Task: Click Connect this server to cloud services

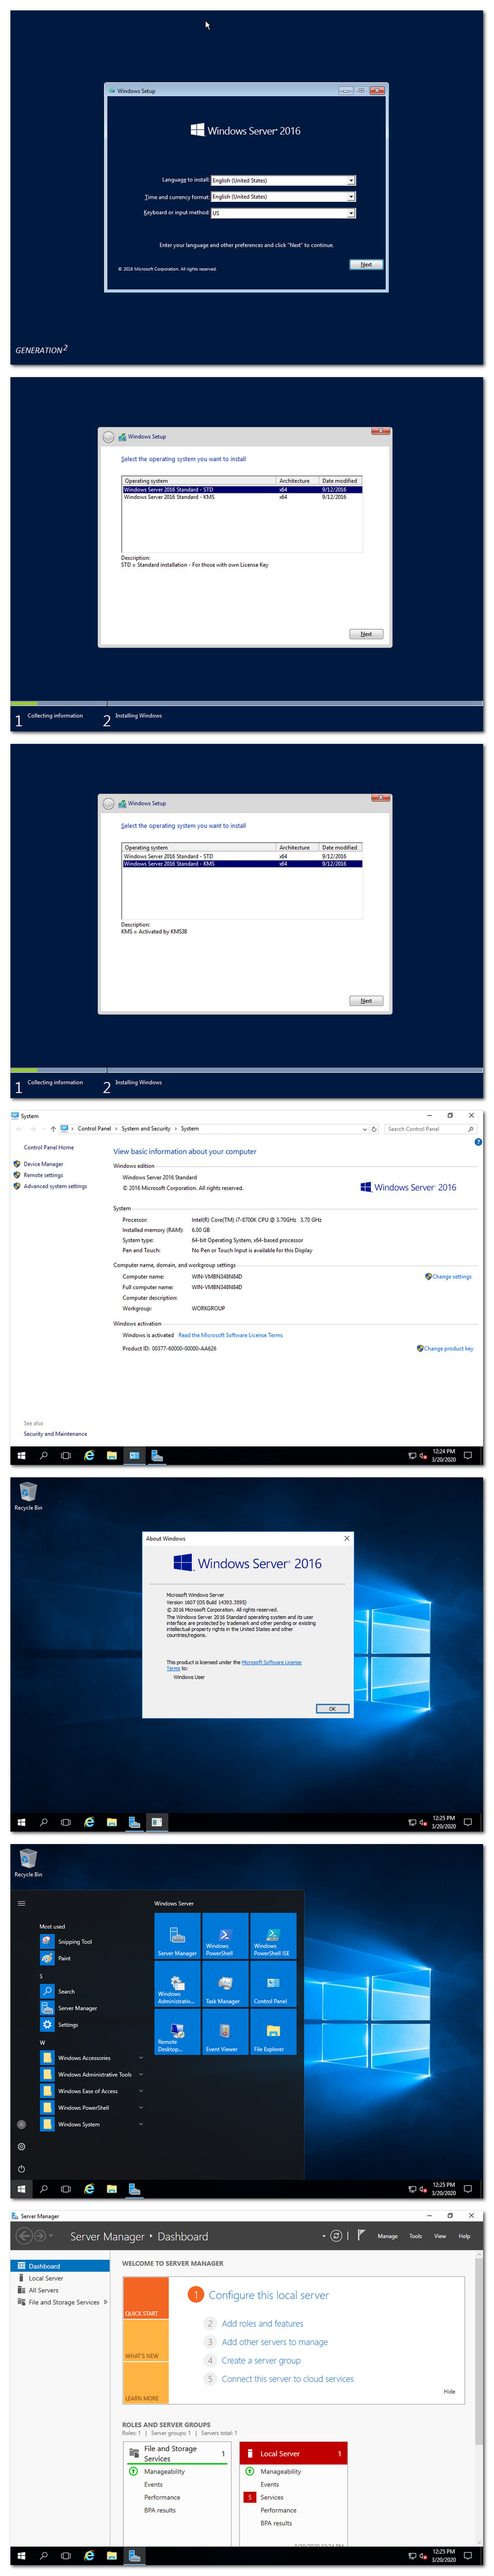Action: pyautogui.click(x=287, y=2378)
